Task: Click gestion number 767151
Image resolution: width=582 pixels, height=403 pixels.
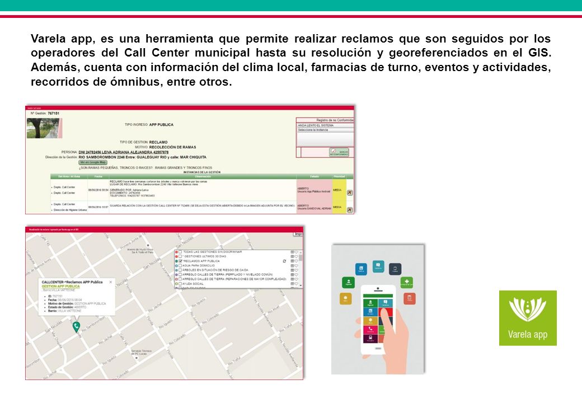Action: pos(54,113)
